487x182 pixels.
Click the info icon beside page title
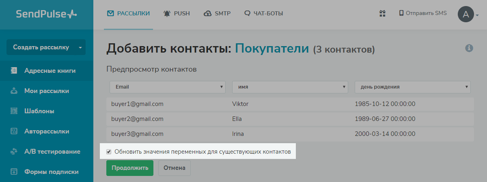(469, 48)
